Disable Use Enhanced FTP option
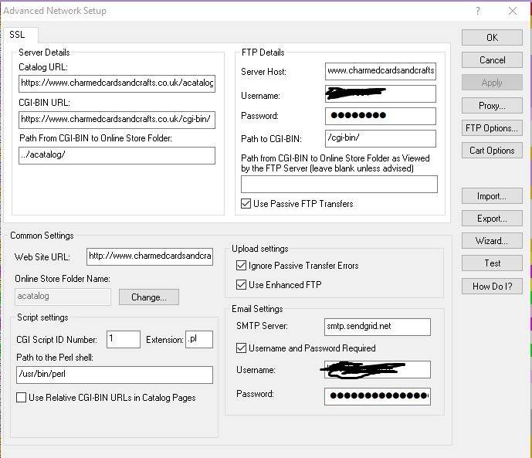 [242, 285]
